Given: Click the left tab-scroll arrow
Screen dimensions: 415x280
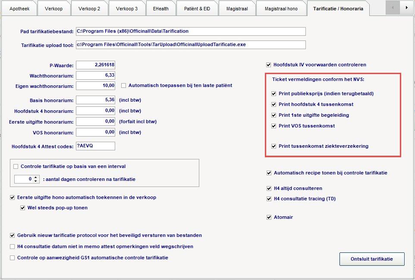Looking at the screenshot, I should 392,8.
